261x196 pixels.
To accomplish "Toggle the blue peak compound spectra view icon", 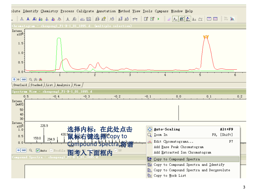I will pyautogui.click(x=188, y=19).
